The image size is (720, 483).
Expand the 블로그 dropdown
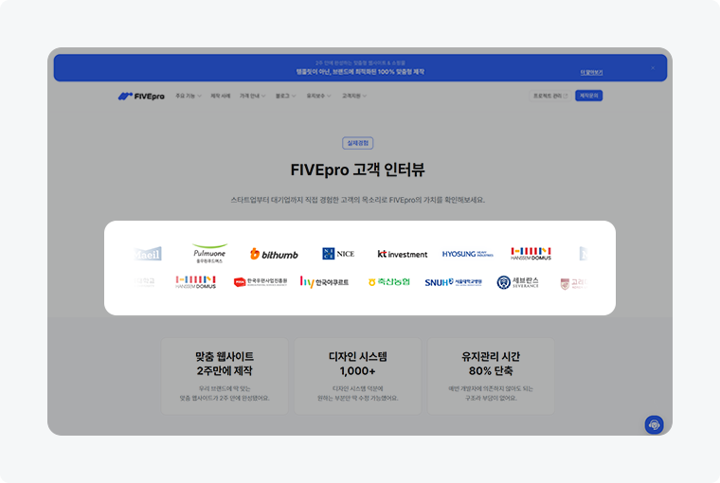click(x=285, y=96)
